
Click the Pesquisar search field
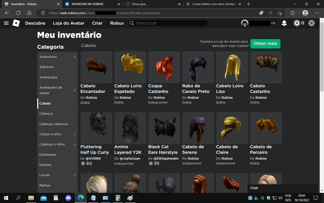click(x=168, y=23)
